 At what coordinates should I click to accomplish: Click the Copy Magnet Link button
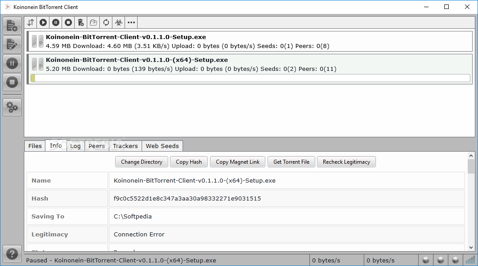click(238, 162)
